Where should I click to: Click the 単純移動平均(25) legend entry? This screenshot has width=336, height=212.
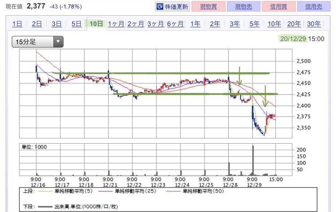127,191
